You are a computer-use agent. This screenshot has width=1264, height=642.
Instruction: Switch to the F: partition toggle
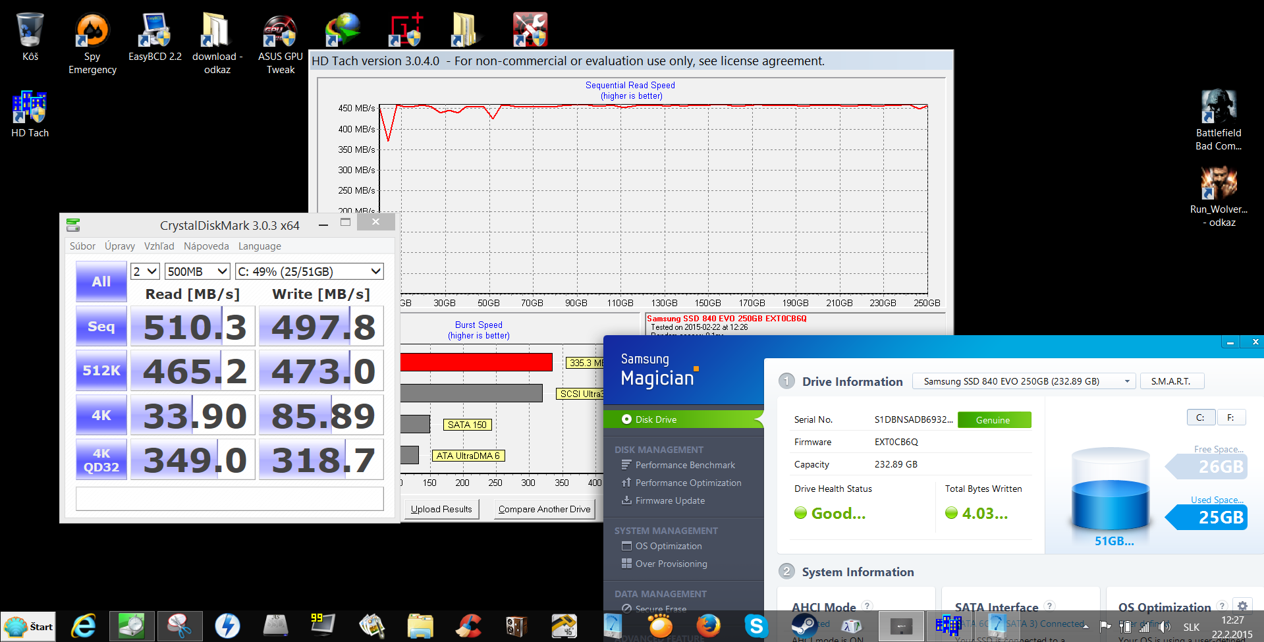pos(1230,417)
